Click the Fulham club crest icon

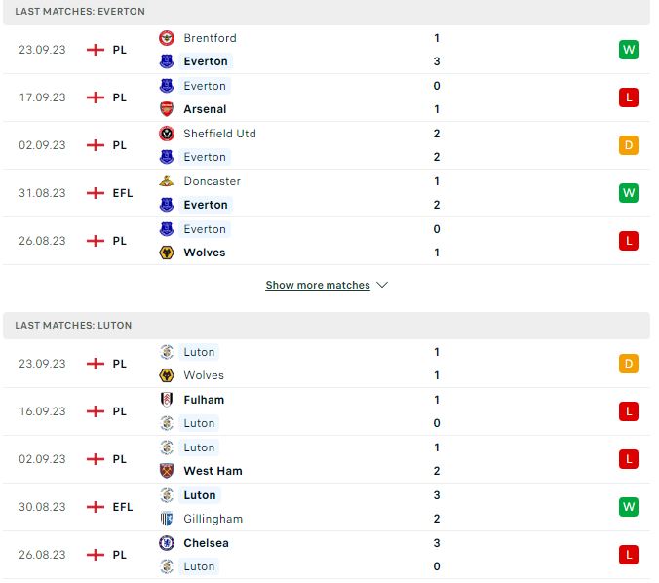167,400
